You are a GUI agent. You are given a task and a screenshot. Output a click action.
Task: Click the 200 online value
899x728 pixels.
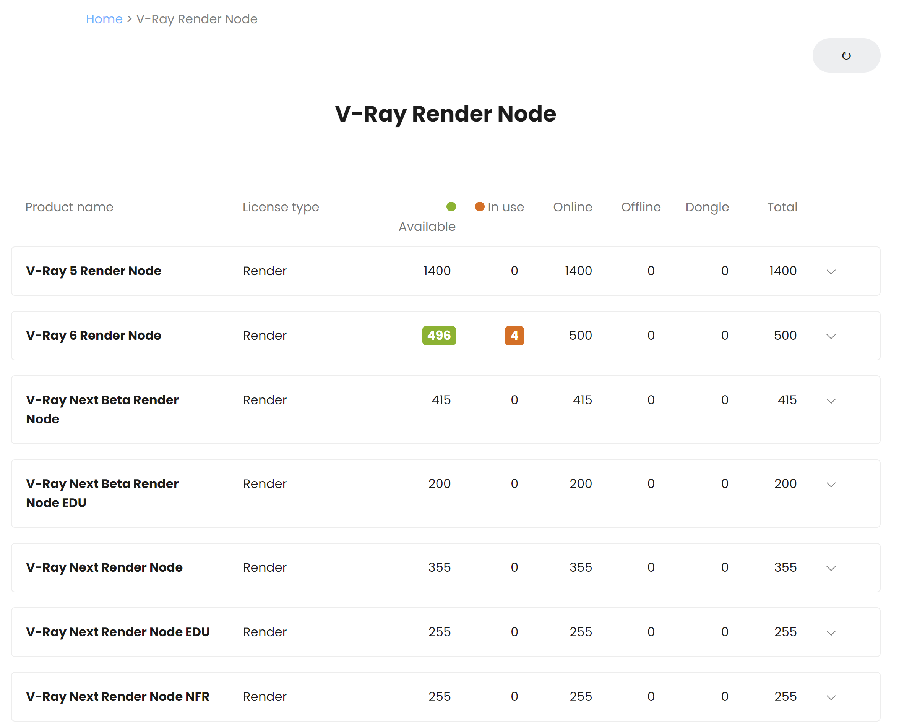tap(581, 483)
